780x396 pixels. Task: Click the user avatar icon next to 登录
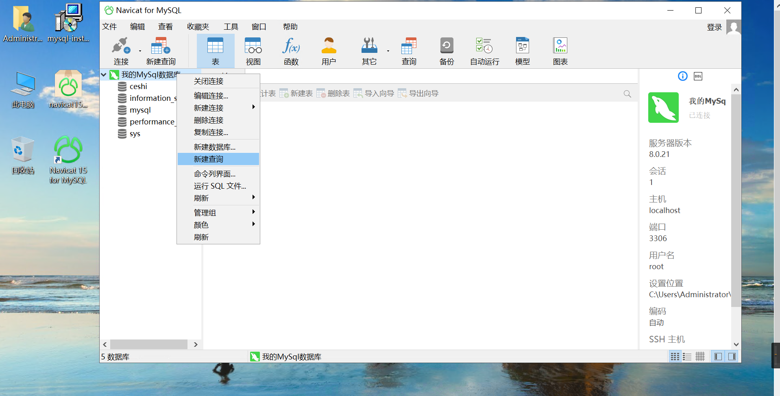point(734,28)
